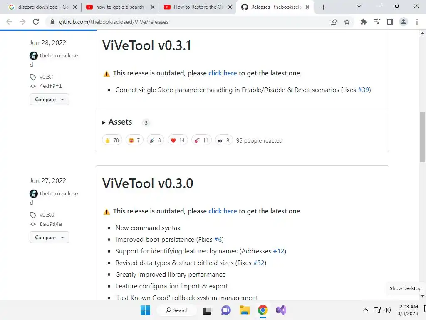426x320 pixels.
Task: Open the tab search chevron
Action: point(359,6)
